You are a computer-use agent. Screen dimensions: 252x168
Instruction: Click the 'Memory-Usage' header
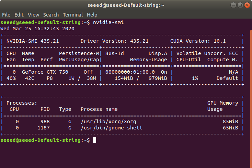[x=149, y=60]
